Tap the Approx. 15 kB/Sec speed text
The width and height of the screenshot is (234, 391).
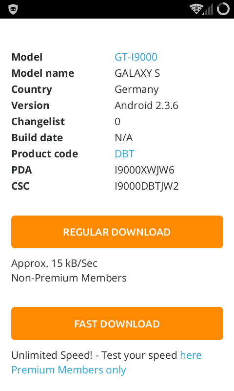[54, 263]
